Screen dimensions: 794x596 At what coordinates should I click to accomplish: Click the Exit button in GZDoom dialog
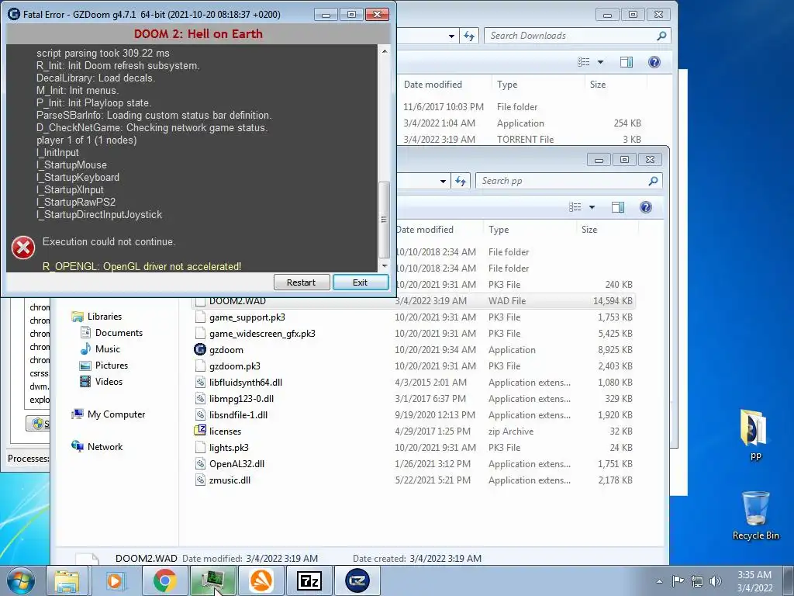pos(360,282)
